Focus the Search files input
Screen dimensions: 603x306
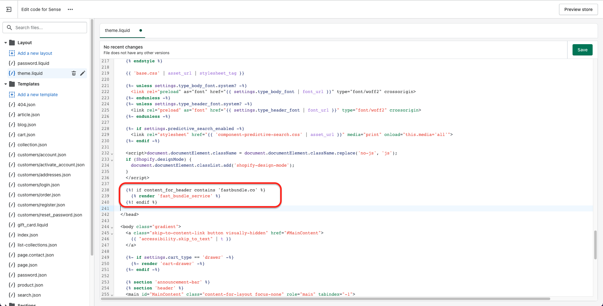45,28
